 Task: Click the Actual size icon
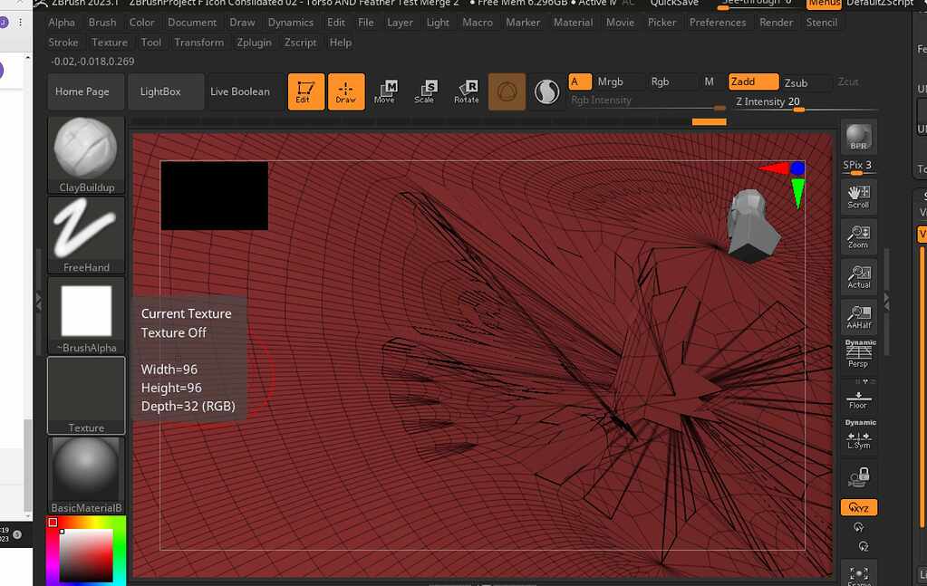[857, 275]
